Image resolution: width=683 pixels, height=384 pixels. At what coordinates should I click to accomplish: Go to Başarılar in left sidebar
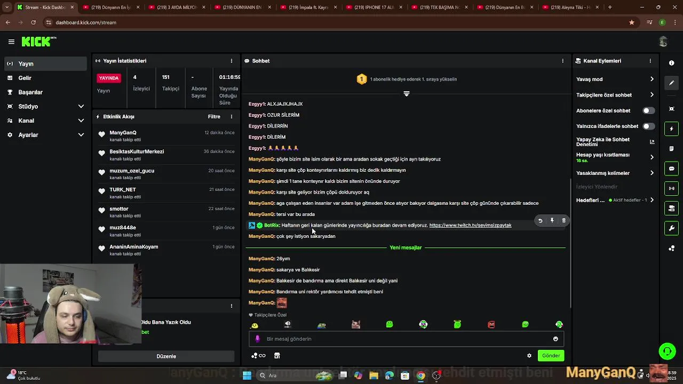coord(45,92)
